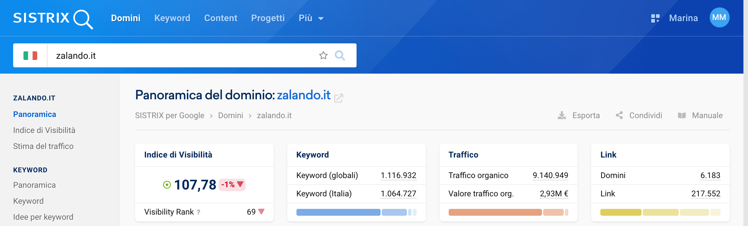Open the MM profile avatar
The width and height of the screenshot is (748, 226).
pos(719,17)
